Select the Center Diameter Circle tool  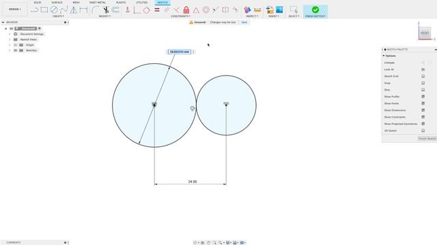pos(54,10)
